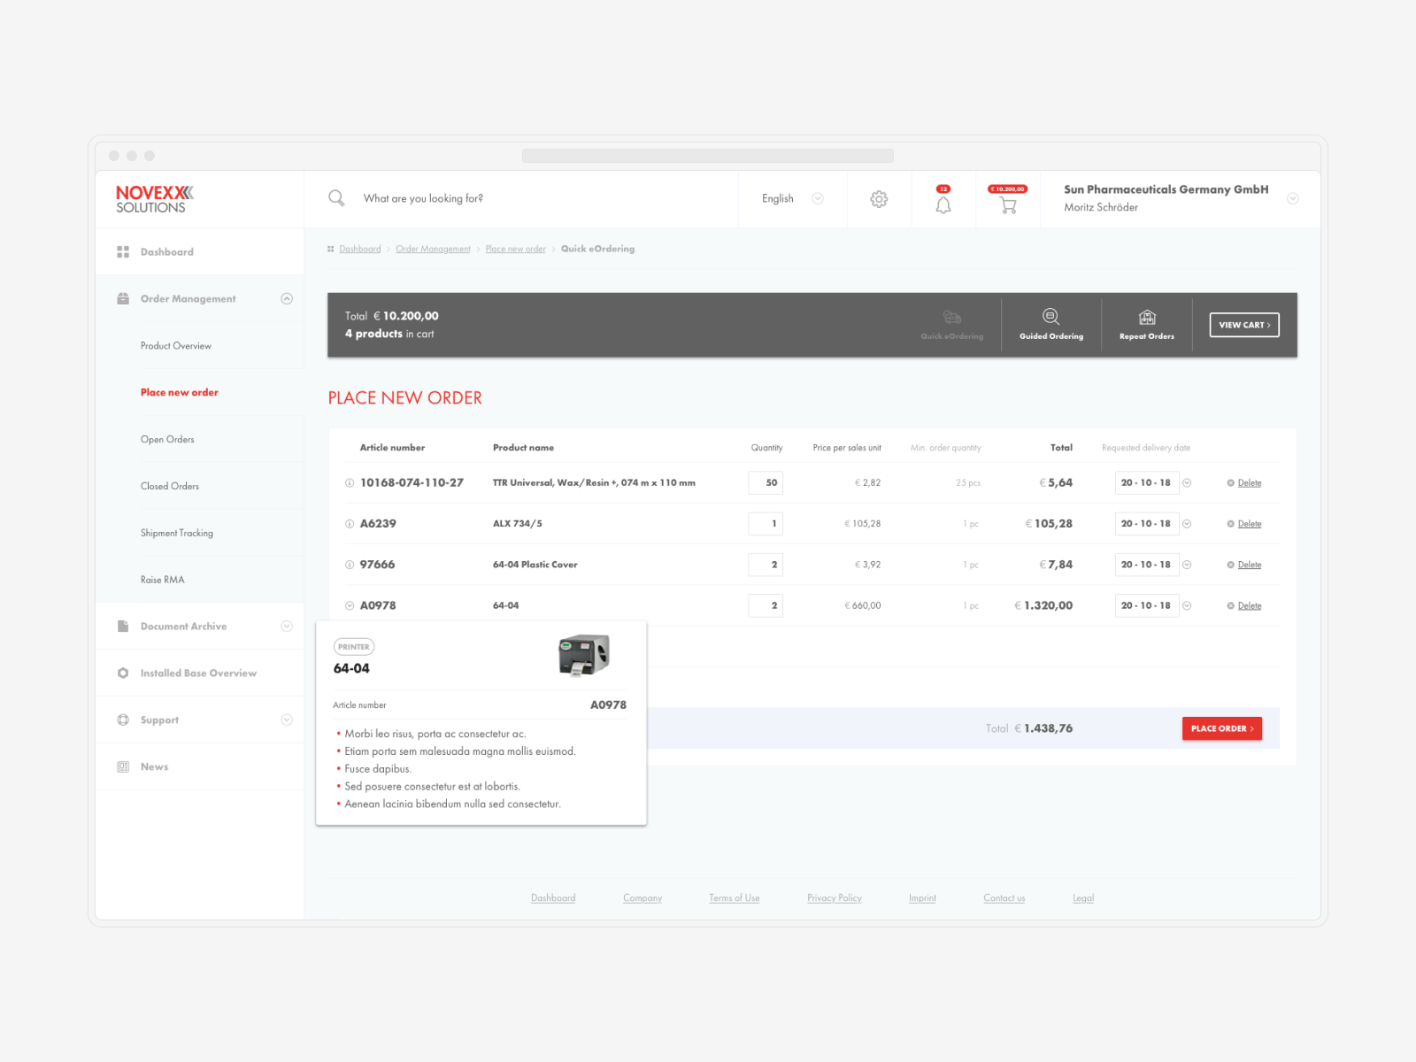Click the quantity field for article 97666
The height and width of the screenshot is (1062, 1416).
[x=766, y=565]
